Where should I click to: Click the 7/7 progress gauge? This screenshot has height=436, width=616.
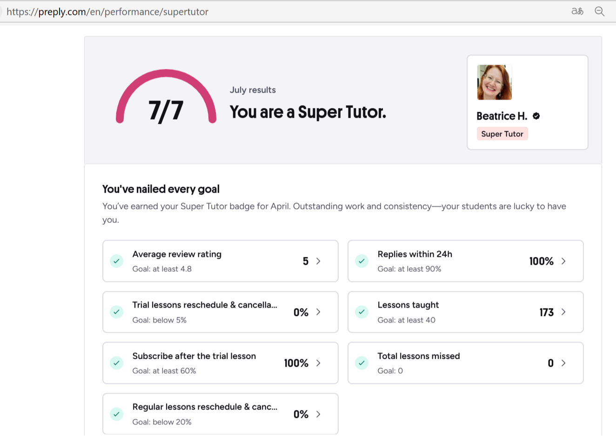tap(166, 100)
